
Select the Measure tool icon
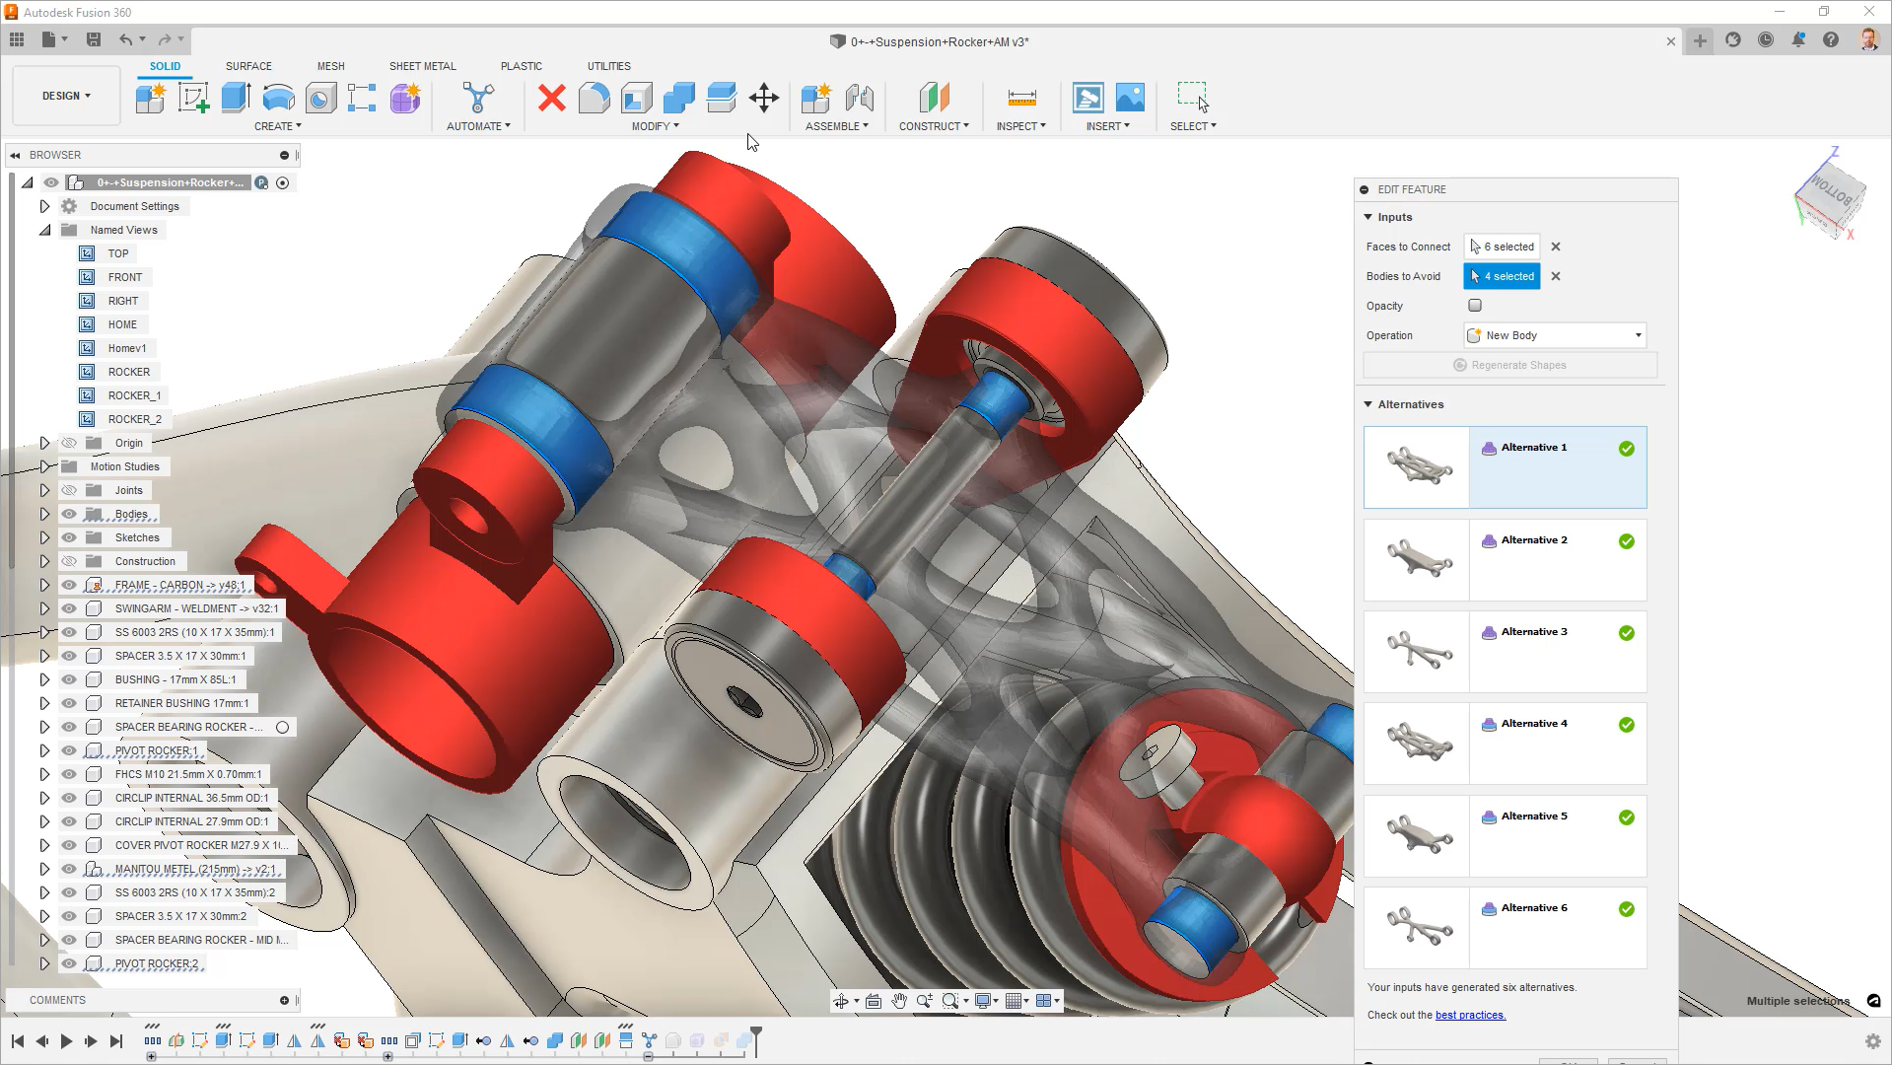point(1021,98)
